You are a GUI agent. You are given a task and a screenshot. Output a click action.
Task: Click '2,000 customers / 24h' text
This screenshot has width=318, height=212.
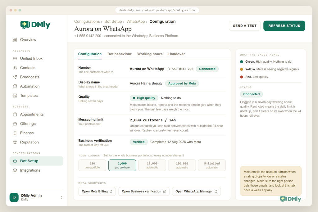click(x=153, y=120)
